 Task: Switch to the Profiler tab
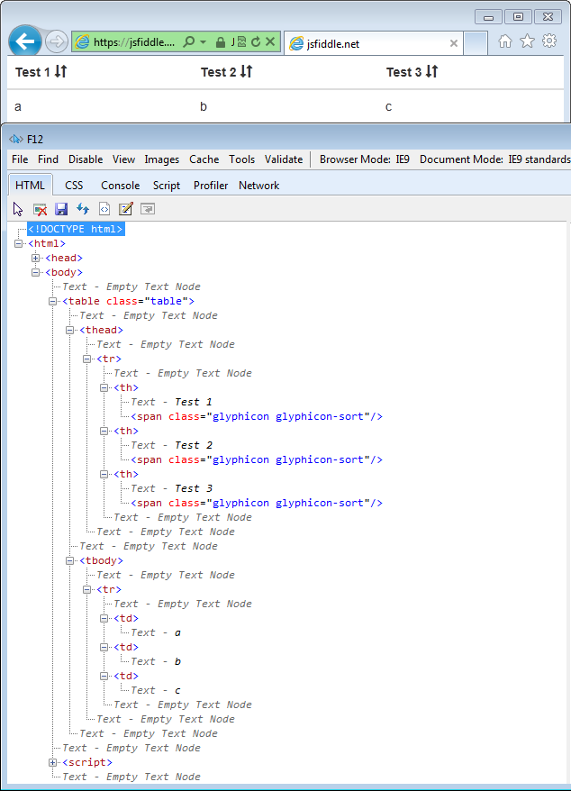(211, 186)
